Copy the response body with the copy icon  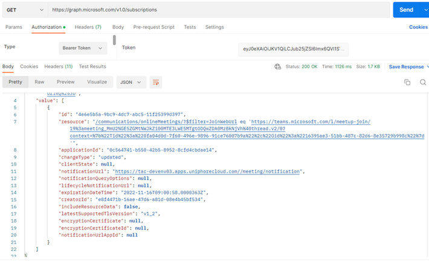pyautogui.click(x=407, y=82)
